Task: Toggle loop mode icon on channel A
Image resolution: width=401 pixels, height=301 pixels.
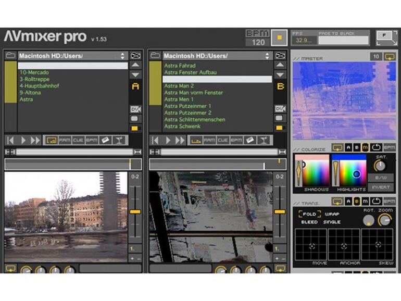Action: pos(52,140)
